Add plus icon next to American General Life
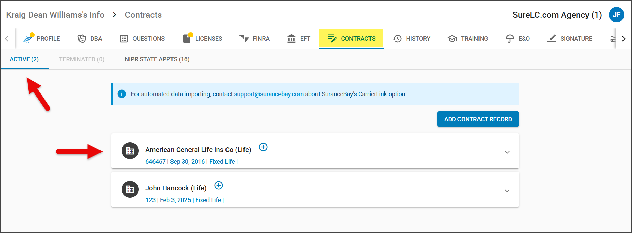632x233 pixels. [x=263, y=147]
